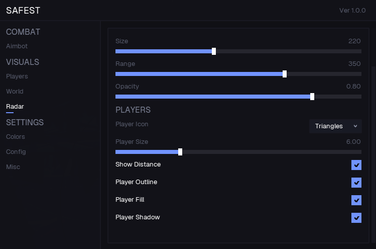Click the SAFEST title text
376x249 pixels.
click(23, 11)
